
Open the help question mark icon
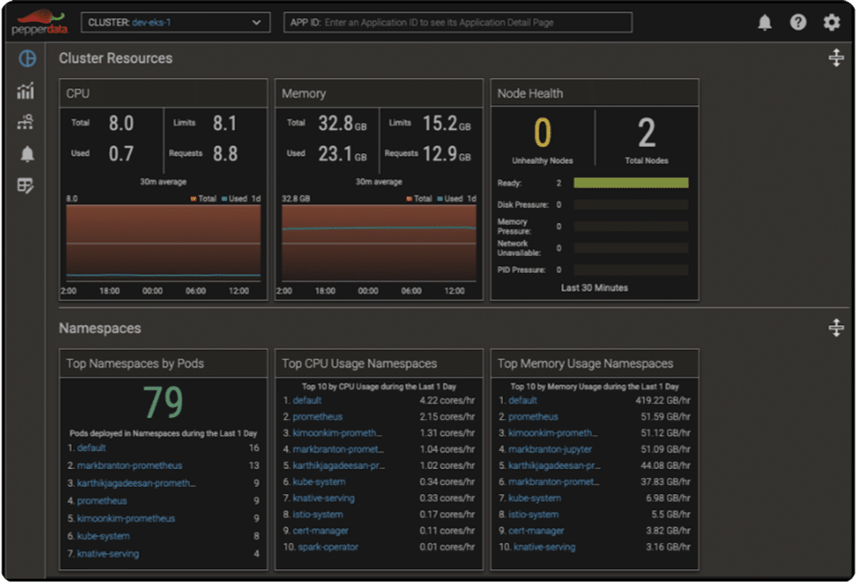pos(798,23)
